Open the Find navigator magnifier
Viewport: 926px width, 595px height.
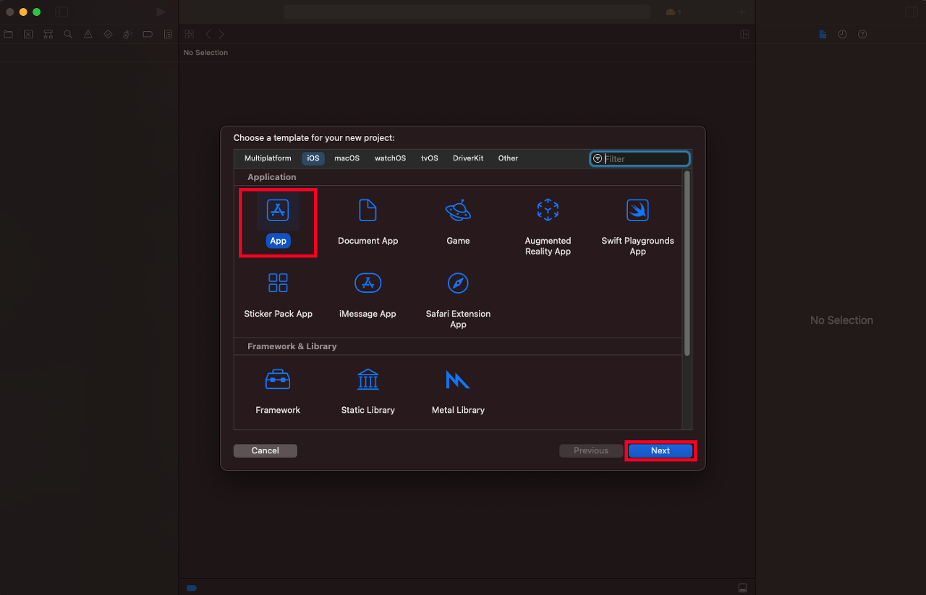[68, 34]
